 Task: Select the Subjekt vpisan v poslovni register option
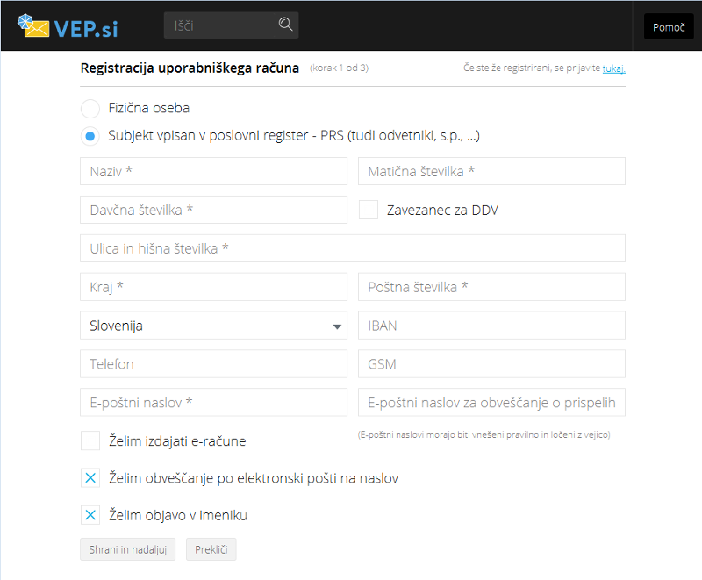(x=90, y=136)
